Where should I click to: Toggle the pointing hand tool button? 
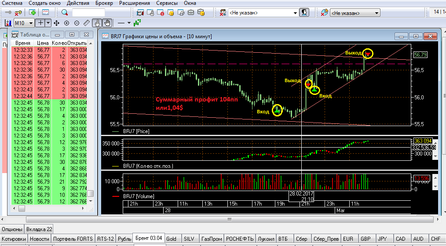click(97, 23)
